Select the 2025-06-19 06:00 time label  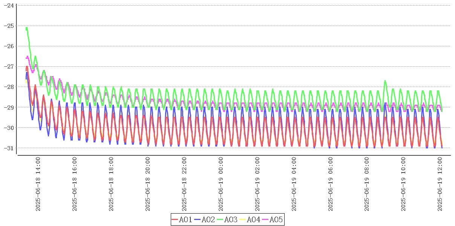(331, 185)
